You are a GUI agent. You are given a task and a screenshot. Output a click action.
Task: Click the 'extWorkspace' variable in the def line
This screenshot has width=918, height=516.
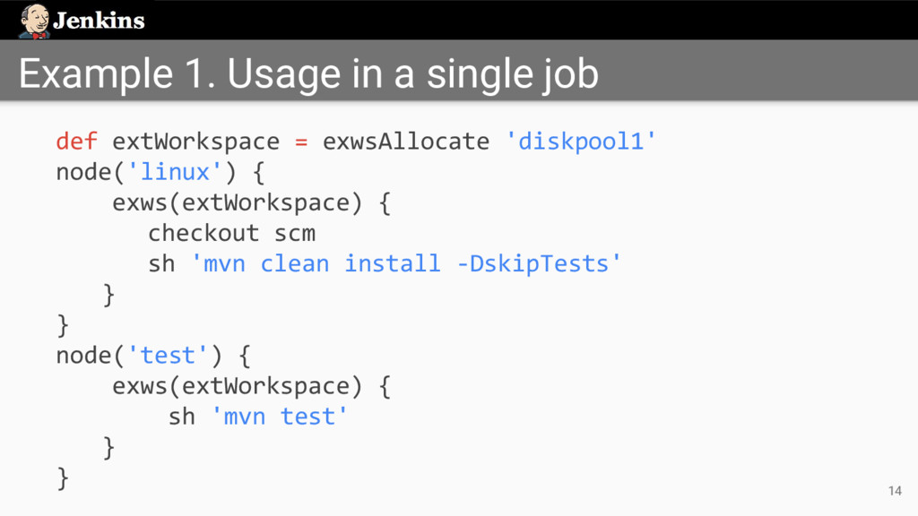(195, 142)
